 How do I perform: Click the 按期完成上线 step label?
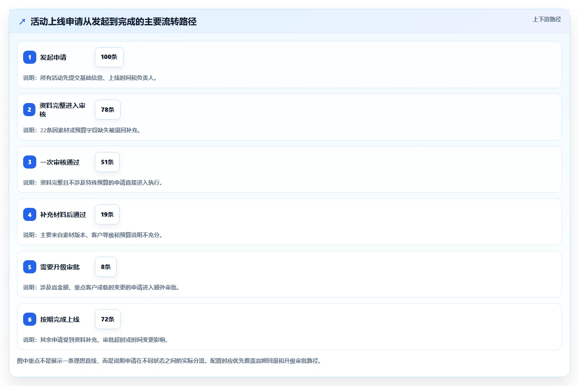pos(60,319)
